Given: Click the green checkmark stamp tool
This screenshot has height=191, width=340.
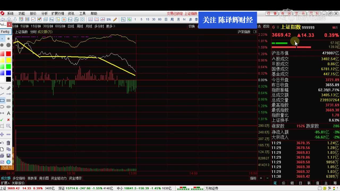Looking at the screenshot, I should (x=2, y=120).
